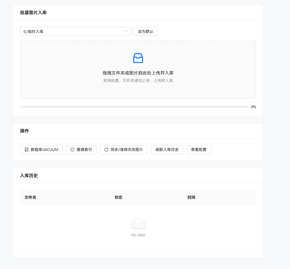The height and width of the screenshot is (269, 290).
Task: Select the 状态 column header
Action: point(118,197)
